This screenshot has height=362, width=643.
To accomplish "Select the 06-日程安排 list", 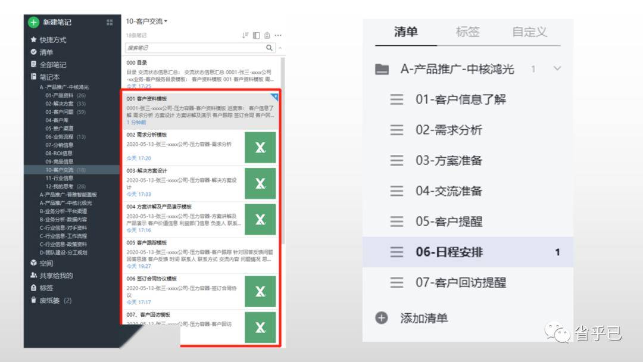I will point(468,252).
